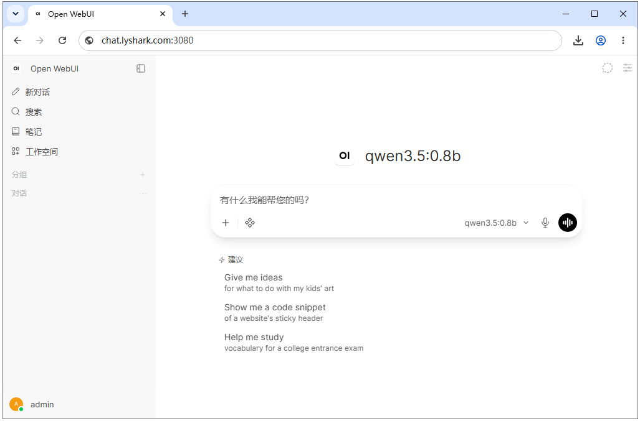Open the browser three-dot menu
The width and height of the screenshot is (640, 421).
pos(623,40)
